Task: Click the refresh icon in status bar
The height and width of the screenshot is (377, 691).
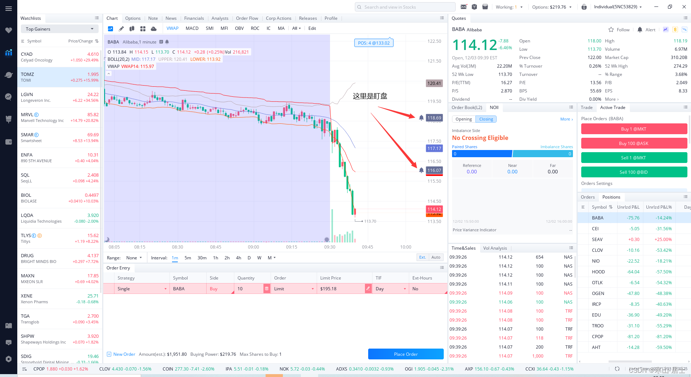Action: point(617,369)
